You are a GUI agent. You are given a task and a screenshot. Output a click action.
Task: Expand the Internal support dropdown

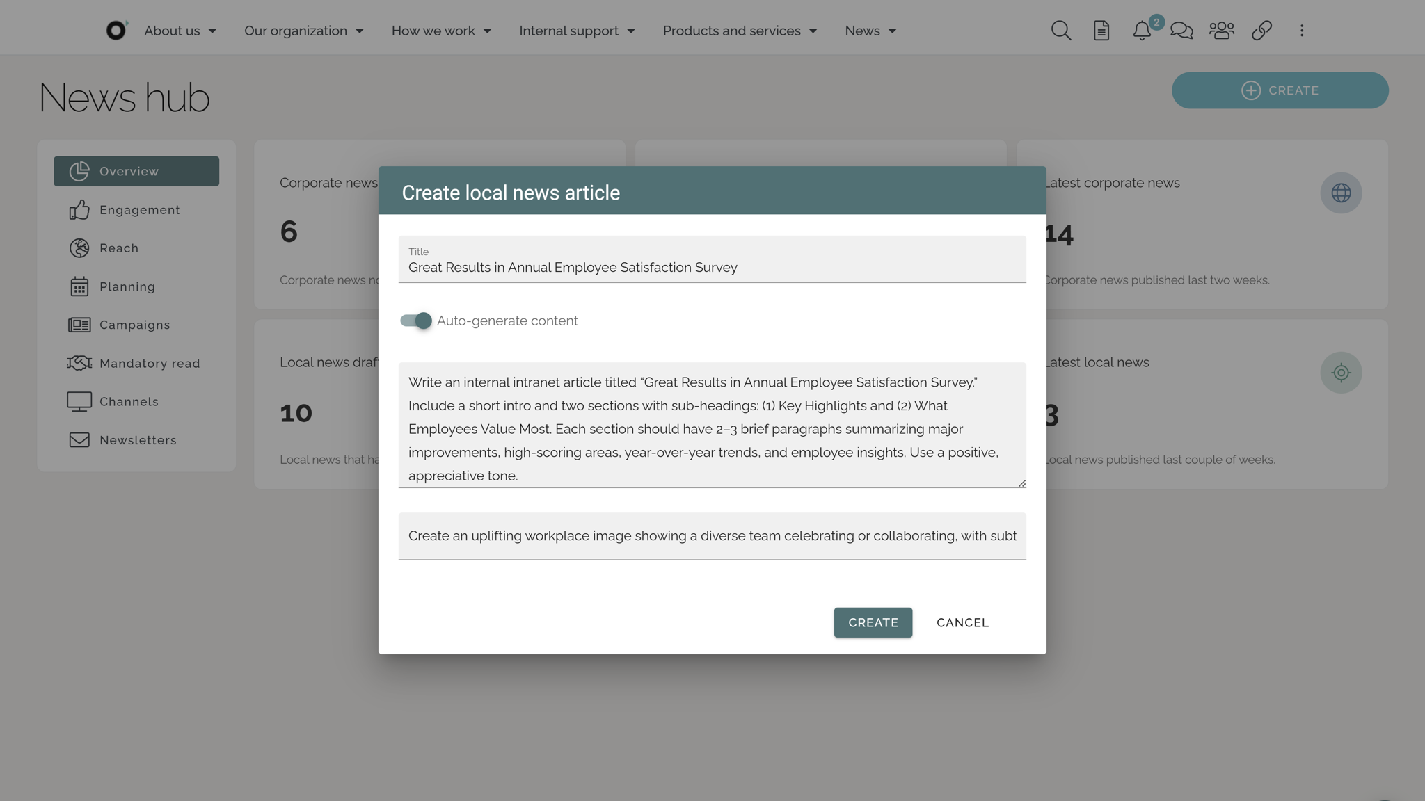click(x=577, y=31)
